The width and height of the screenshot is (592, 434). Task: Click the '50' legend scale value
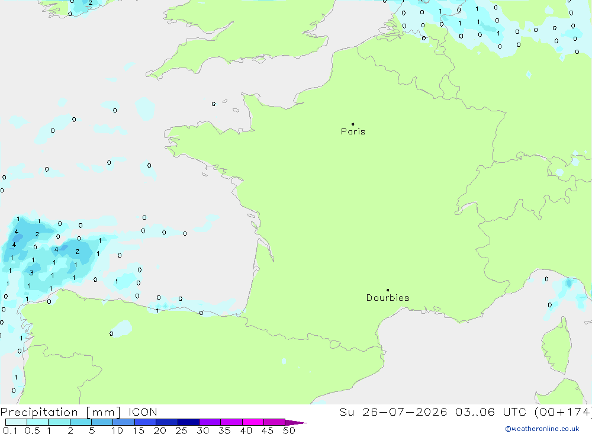click(x=289, y=430)
